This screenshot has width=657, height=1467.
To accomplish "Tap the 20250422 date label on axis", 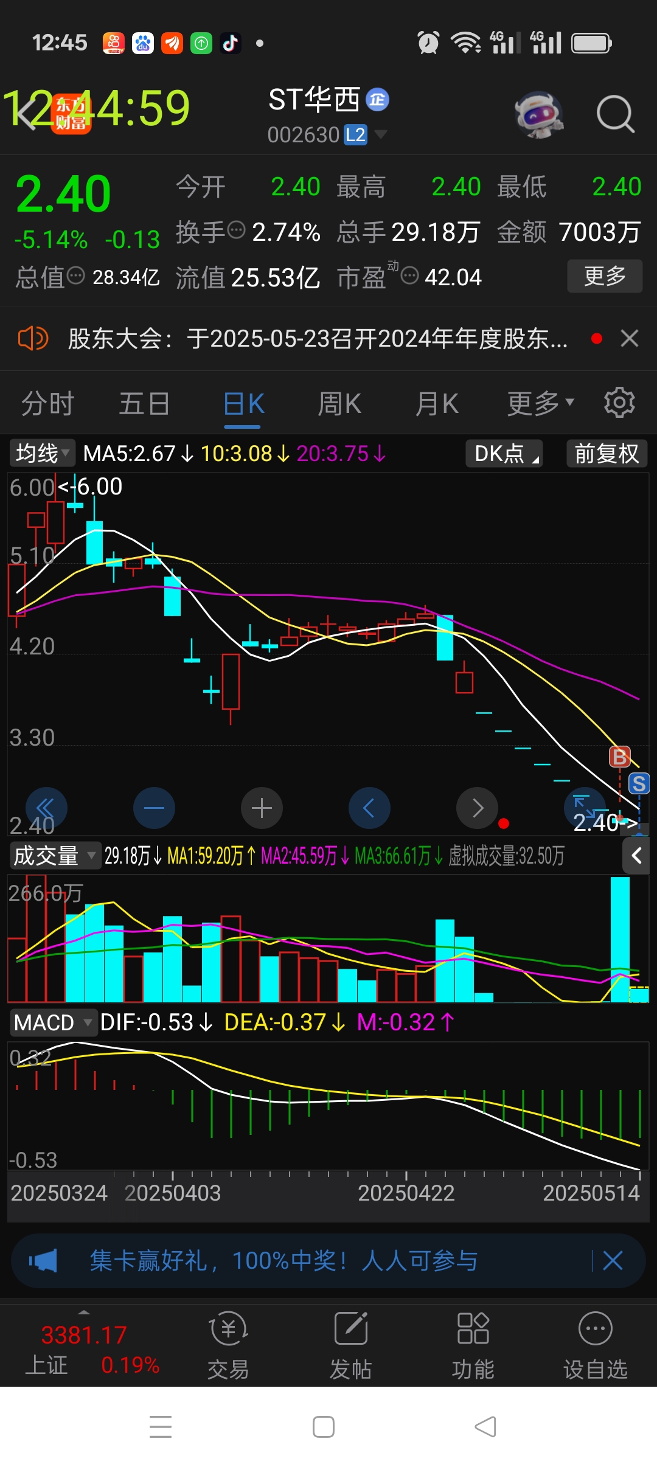I will (x=406, y=1193).
